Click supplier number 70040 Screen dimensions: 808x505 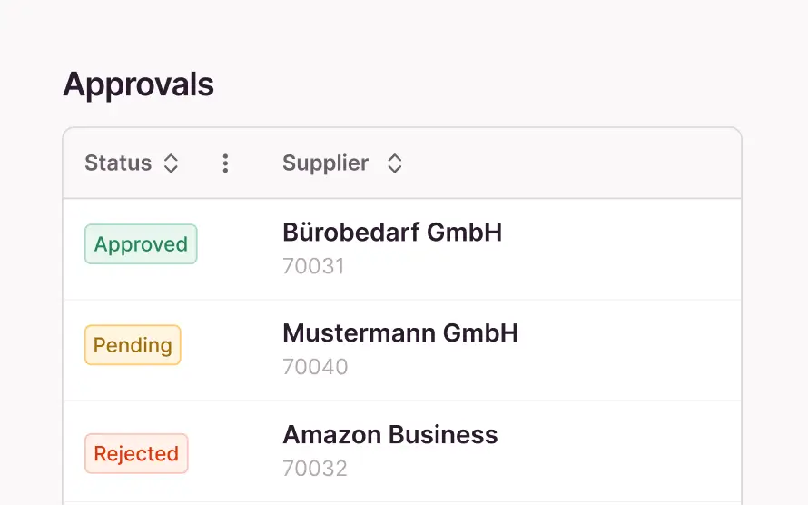pyautogui.click(x=315, y=368)
